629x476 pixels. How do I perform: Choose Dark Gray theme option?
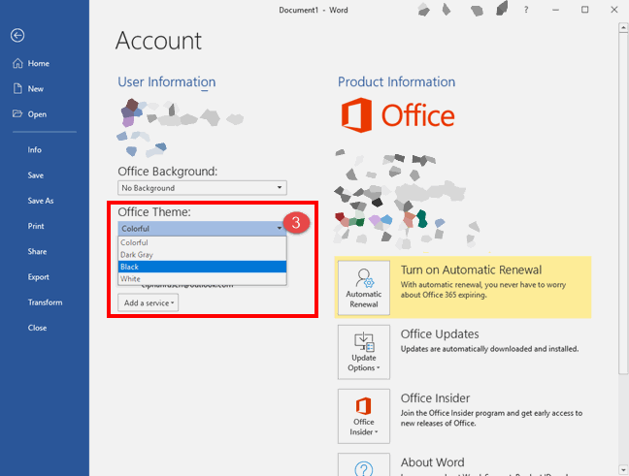(202, 254)
